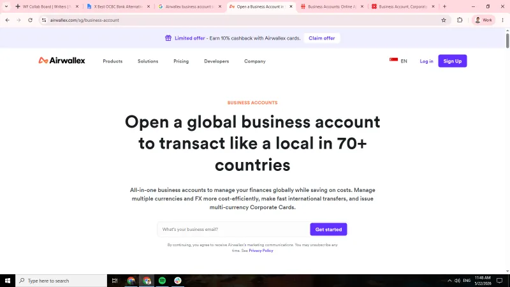Click the Sign Up button
510x287 pixels.
click(453, 61)
